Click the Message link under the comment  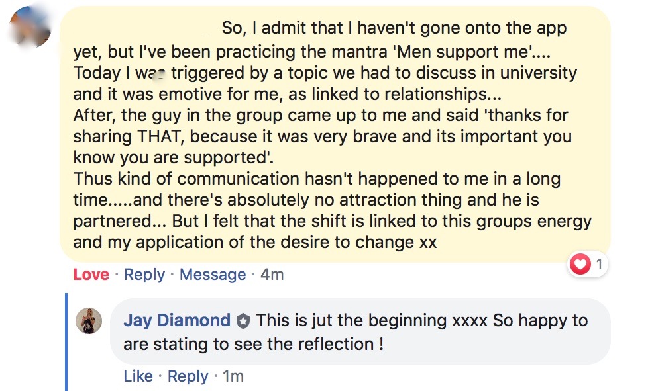click(x=213, y=275)
